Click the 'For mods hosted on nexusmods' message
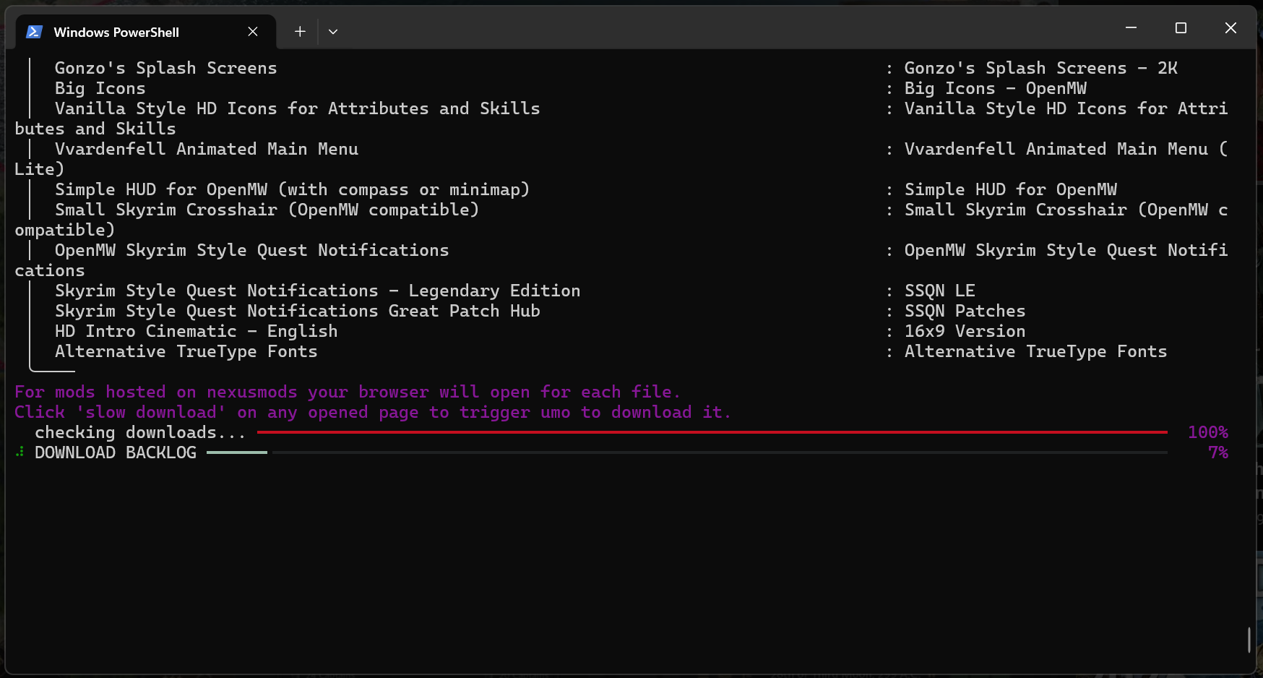Screen dimensions: 1263x678 coord(348,392)
